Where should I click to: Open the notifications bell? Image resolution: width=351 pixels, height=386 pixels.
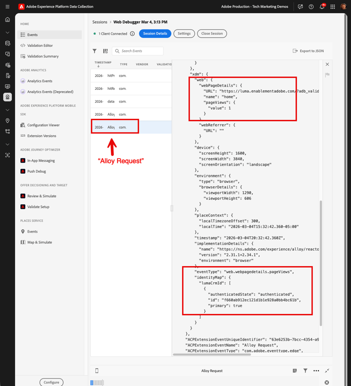(x=322, y=7)
